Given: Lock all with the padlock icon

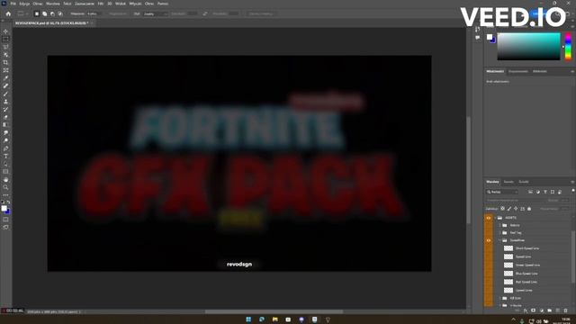Looking at the screenshot, I should pyautogui.click(x=529, y=209).
